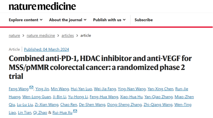Open author Qi Zhao link
This screenshot has height=118, width=213.
pos(40,112)
